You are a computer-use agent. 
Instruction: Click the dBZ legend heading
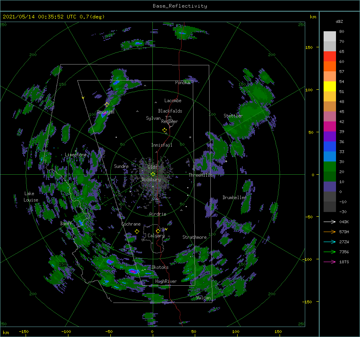click(339, 22)
